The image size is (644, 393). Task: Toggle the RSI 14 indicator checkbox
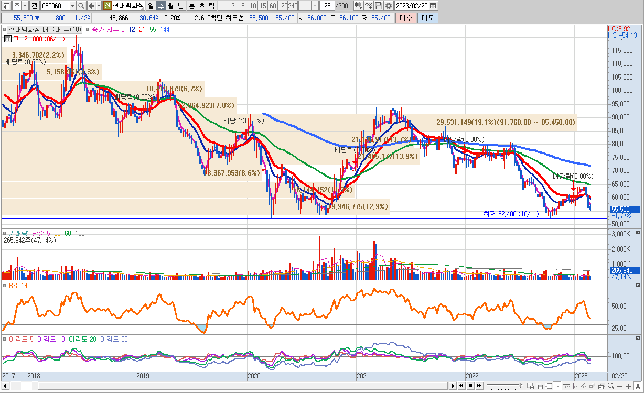click(x=5, y=285)
